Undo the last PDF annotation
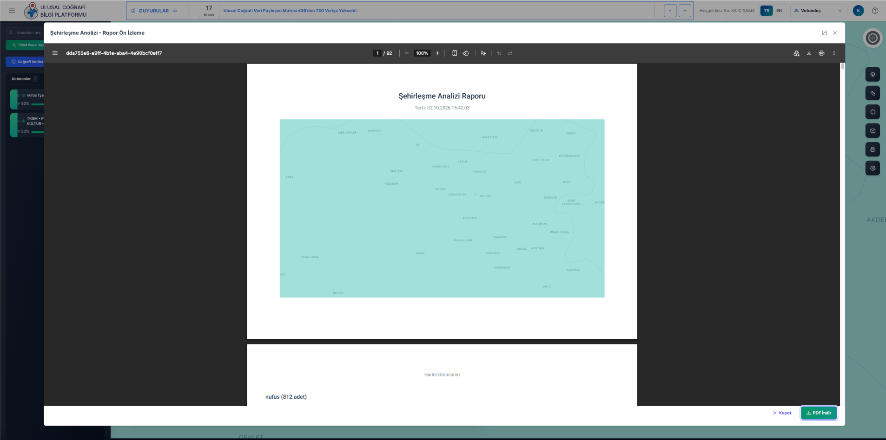Screen dimensions: 886x440 coord(499,53)
